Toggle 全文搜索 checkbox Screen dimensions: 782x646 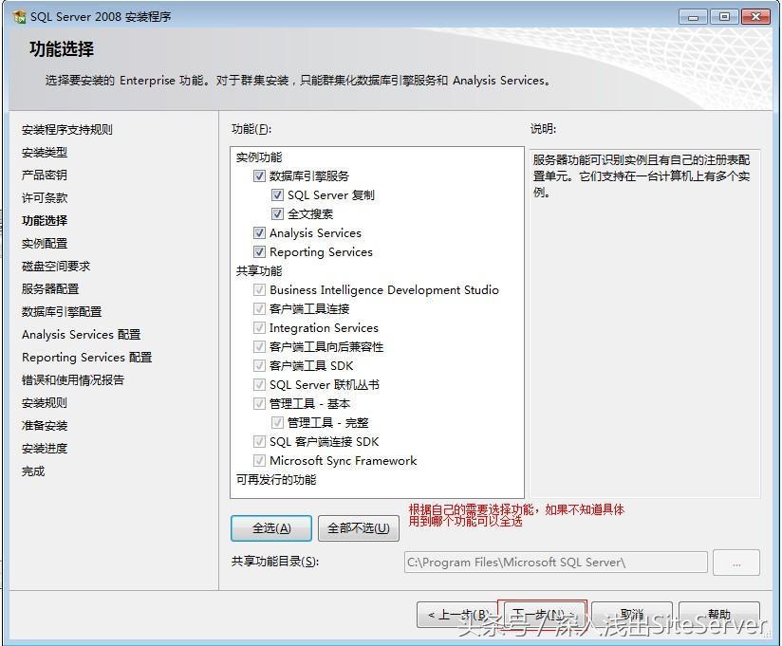point(277,213)
